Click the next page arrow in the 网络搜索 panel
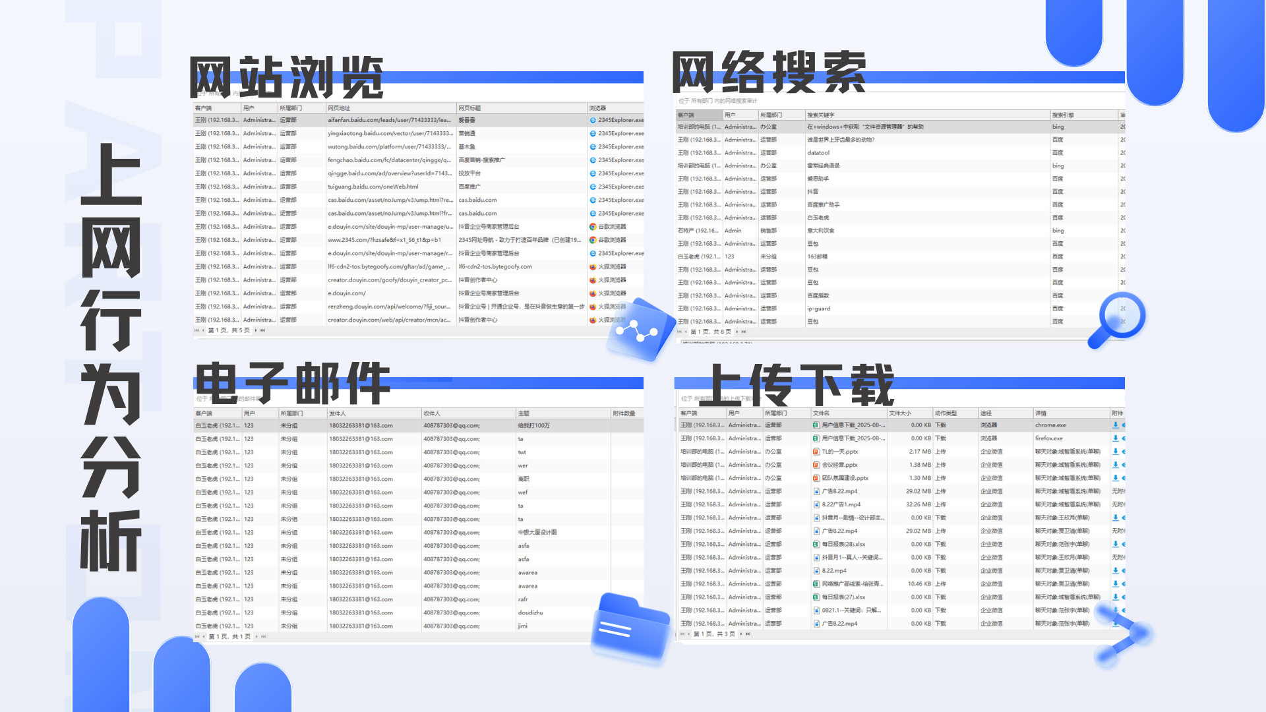Image resolution: width=1266 pixels, height=712 pixels. 738,333
